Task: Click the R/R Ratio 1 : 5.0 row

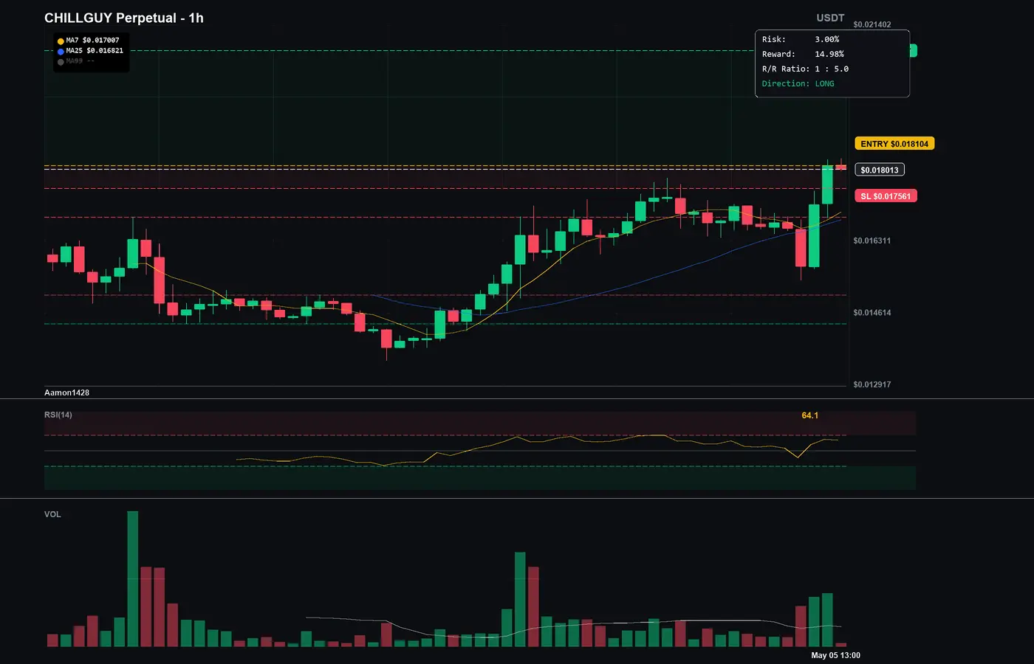Action: pos(805,69)
